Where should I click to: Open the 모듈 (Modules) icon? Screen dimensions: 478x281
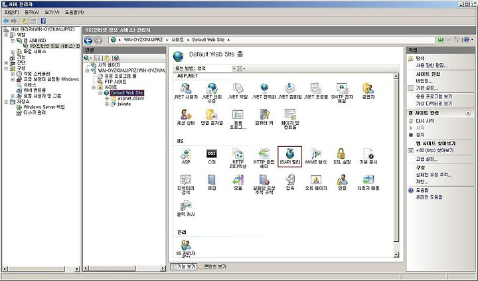(x=238, y=183)
